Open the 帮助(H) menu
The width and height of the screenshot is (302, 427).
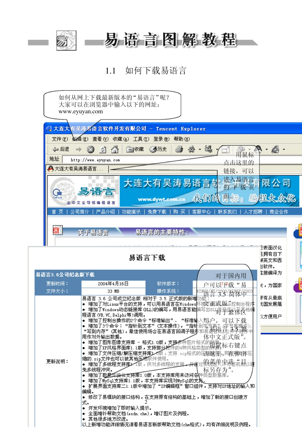click(182, 139)
